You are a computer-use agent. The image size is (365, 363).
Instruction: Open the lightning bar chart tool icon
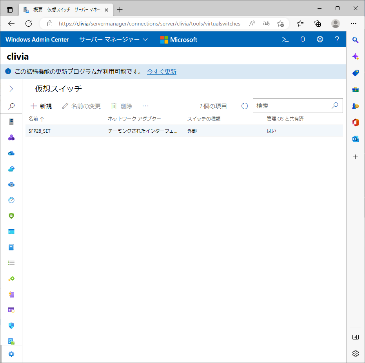click(11, 294)
